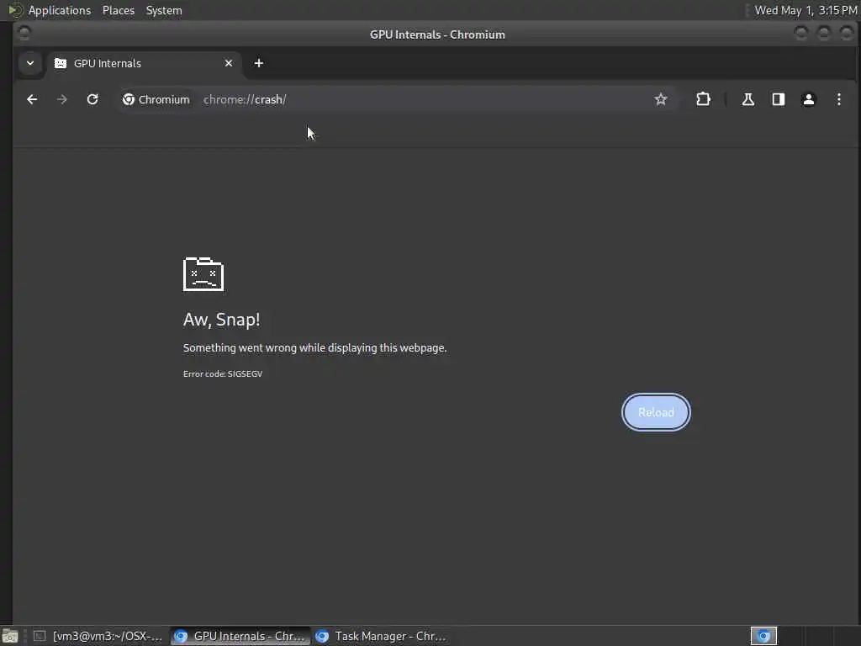Click the date and time clock

pos(806,10)
